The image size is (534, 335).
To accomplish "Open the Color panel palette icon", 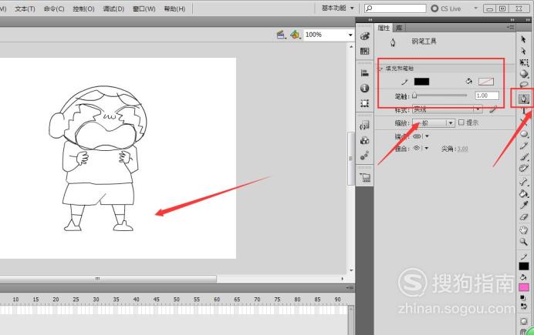I will point(365,36).
